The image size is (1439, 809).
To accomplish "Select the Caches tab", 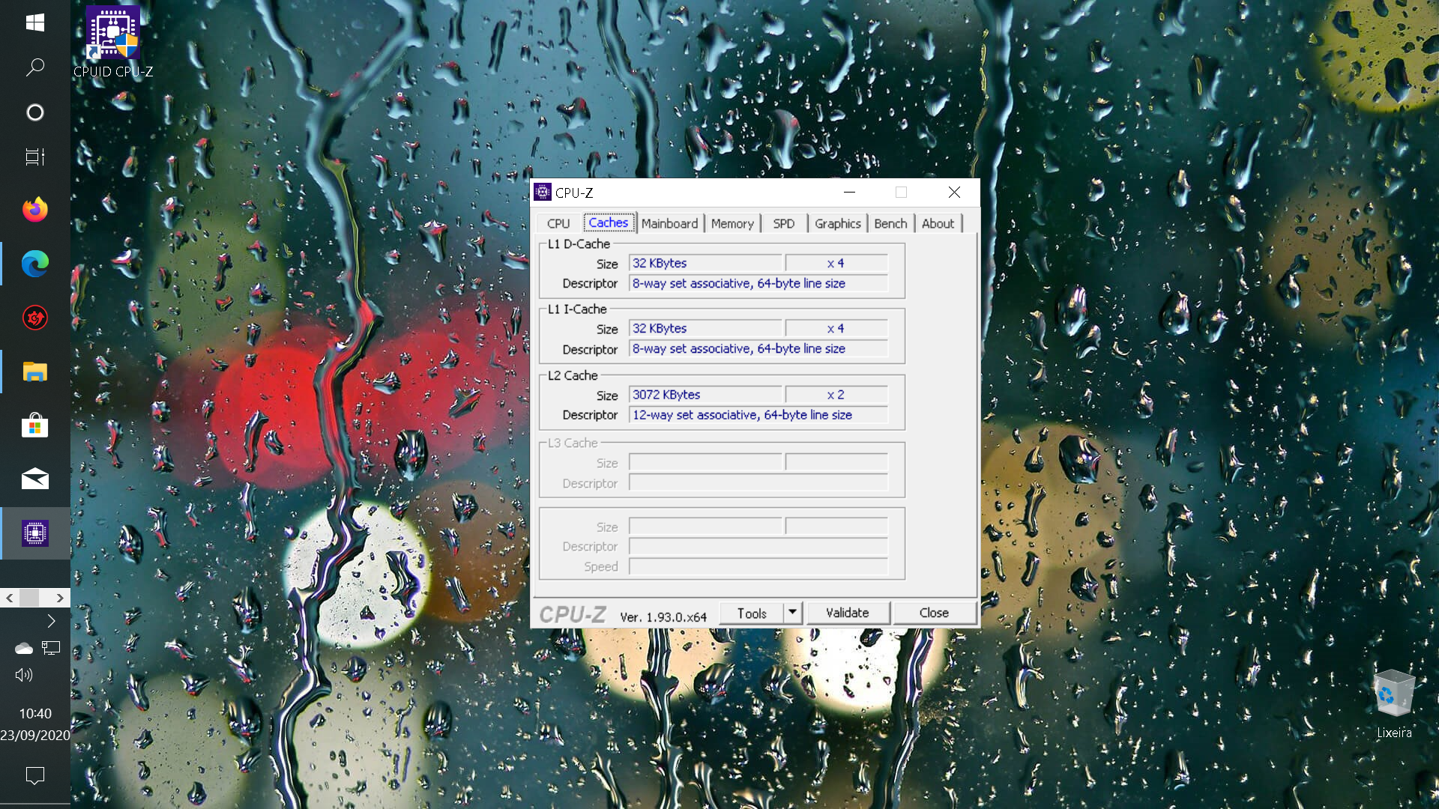I will coord(609,222).
